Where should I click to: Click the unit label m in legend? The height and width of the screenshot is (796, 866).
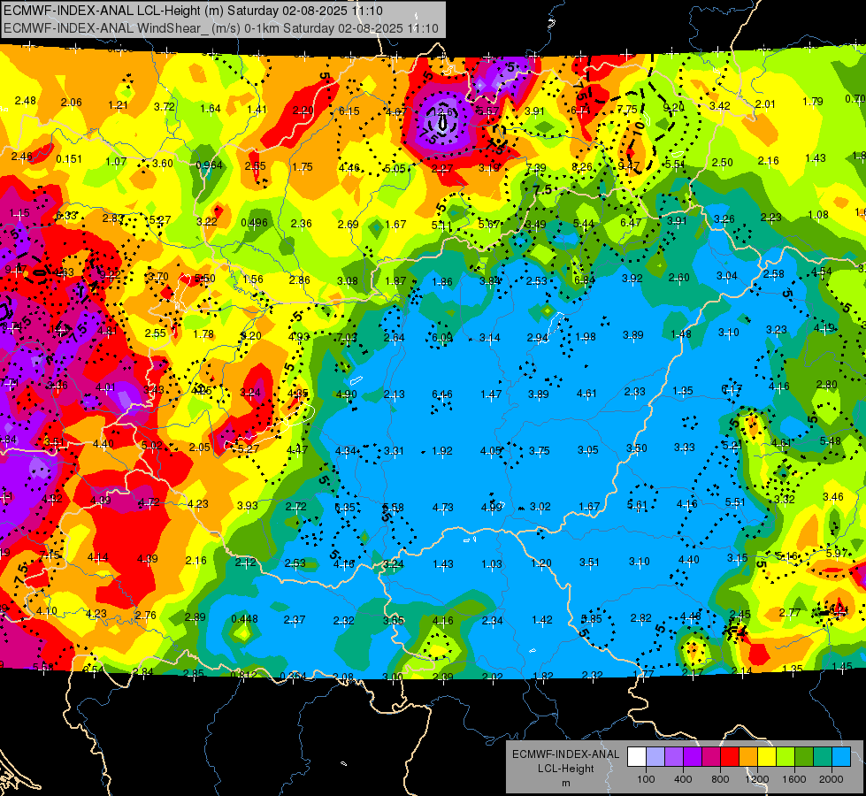click(565, 783)
